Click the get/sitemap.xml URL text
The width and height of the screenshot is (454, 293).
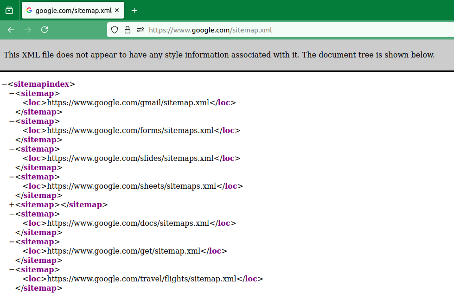point(124,251)
